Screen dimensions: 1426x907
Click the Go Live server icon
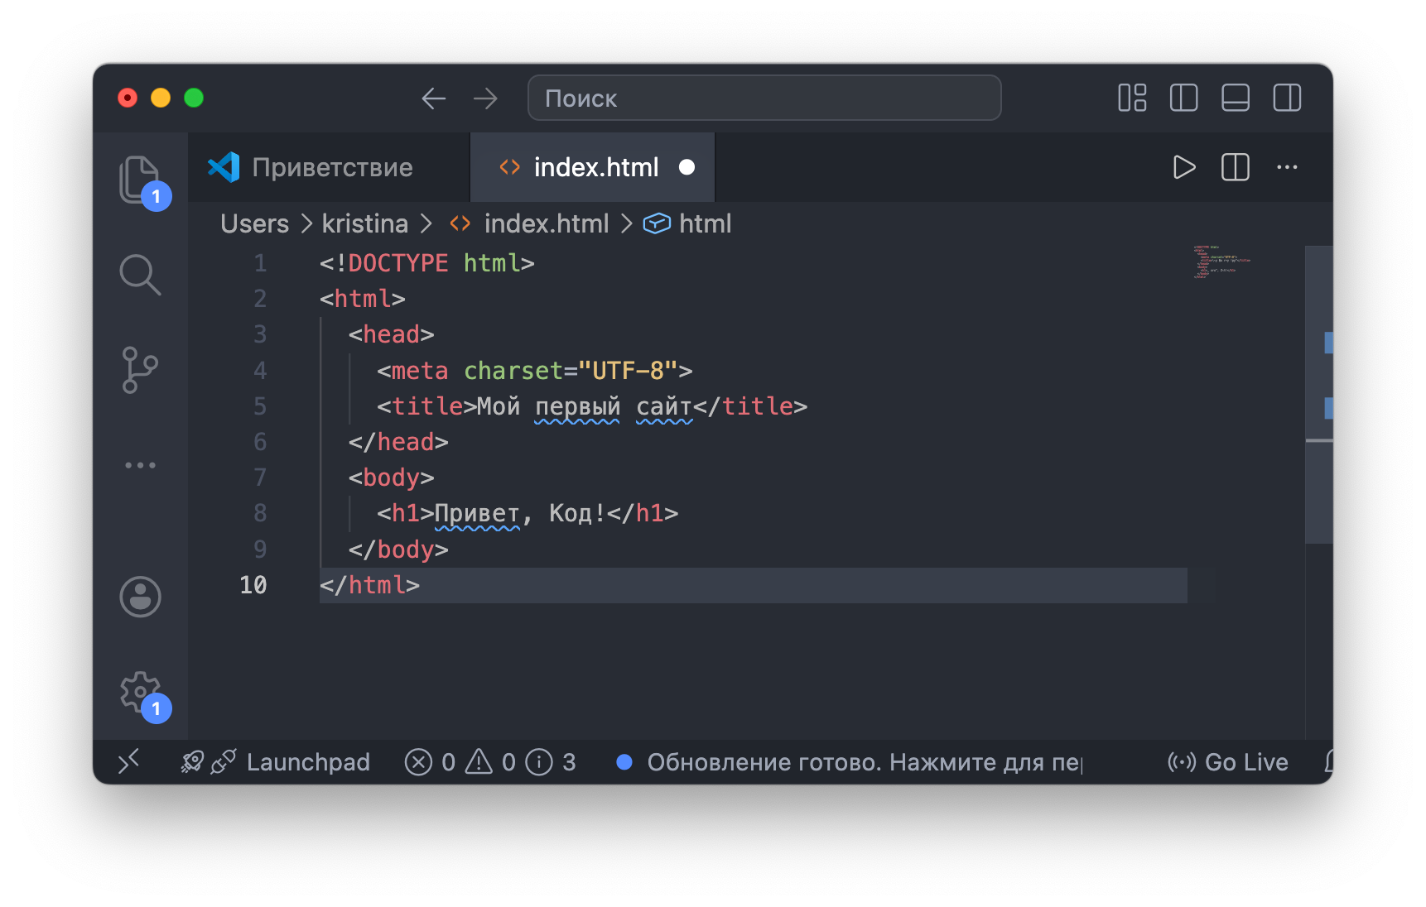[1227, 761]
